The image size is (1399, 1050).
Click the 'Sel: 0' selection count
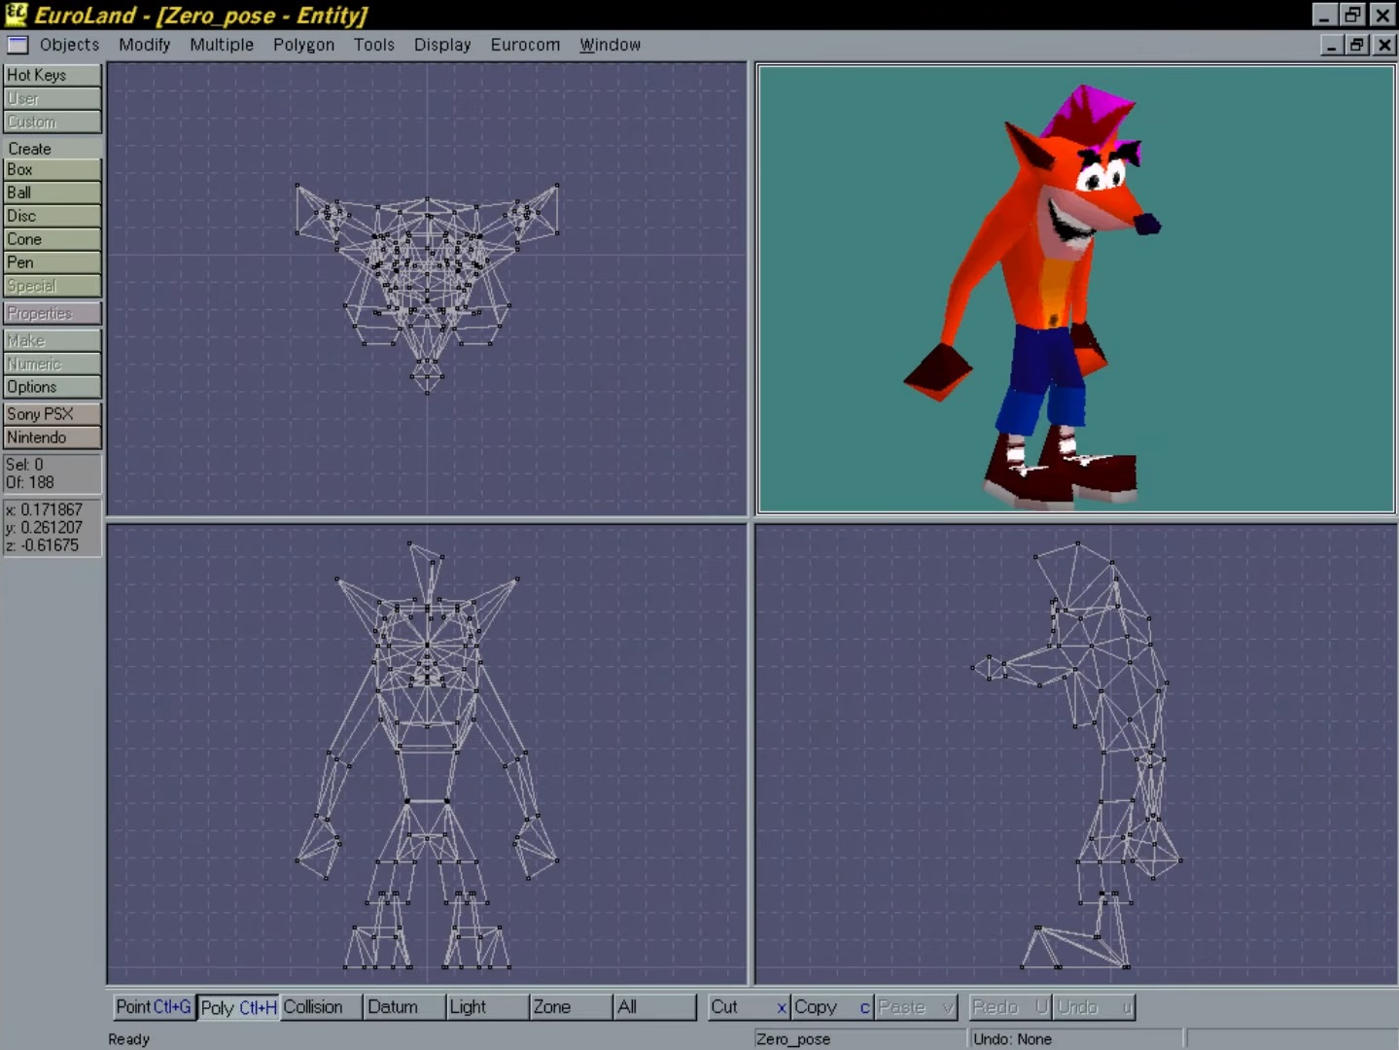pyautogui.click(x=24, y=465)
